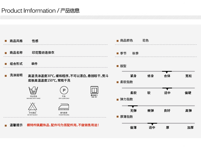
Task: Click the brown bullet beside 温馨提示
Action: (x=6, y=125)
